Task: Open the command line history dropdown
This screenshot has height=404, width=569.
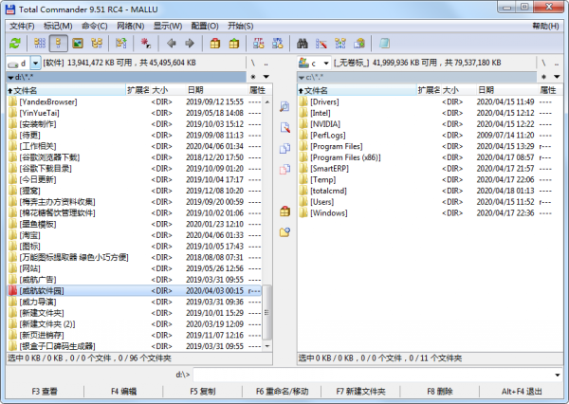Action: [557, 375]
